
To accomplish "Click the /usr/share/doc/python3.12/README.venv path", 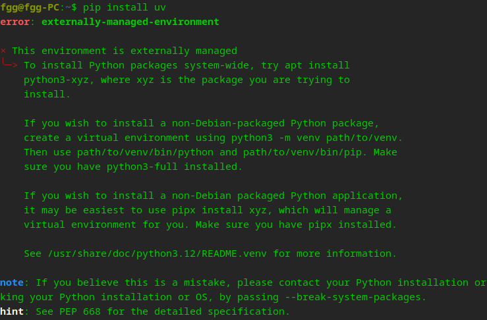I will point(157,253).
